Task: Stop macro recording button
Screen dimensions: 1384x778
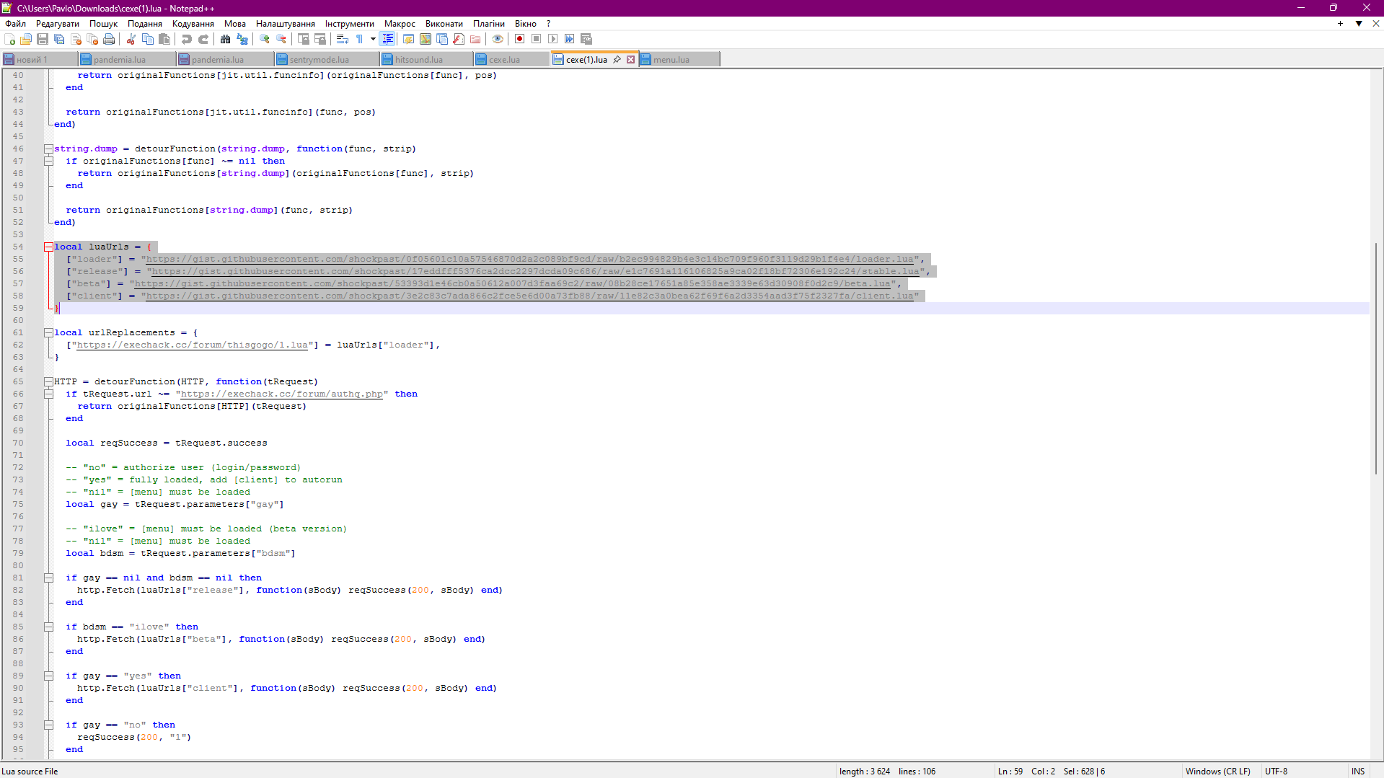Action: (536, 39)
